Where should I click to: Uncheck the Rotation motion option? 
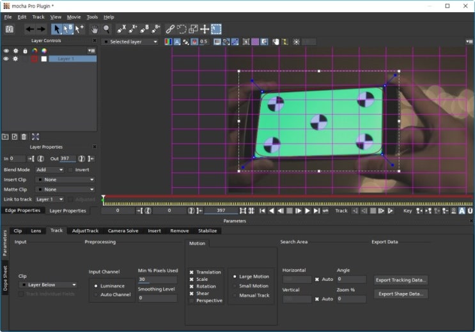click(x=191, y=287)
